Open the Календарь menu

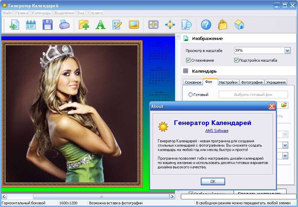[x=41, y=13]
